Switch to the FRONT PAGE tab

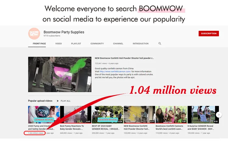[39, 44]
